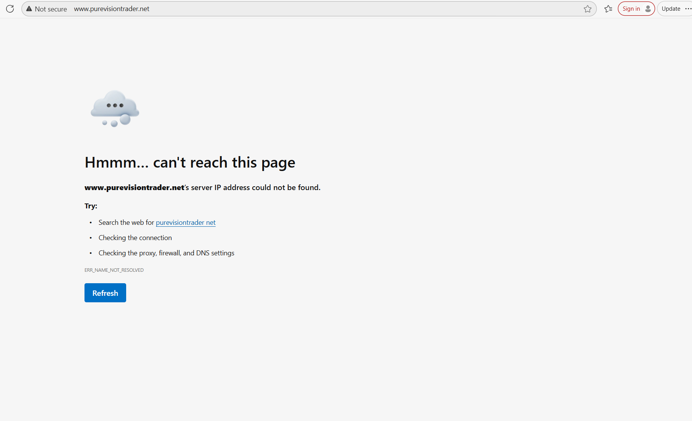Click the 'Checking the connection' suggestion
Screen dimensions: 692x421
(x=135, y=238)
